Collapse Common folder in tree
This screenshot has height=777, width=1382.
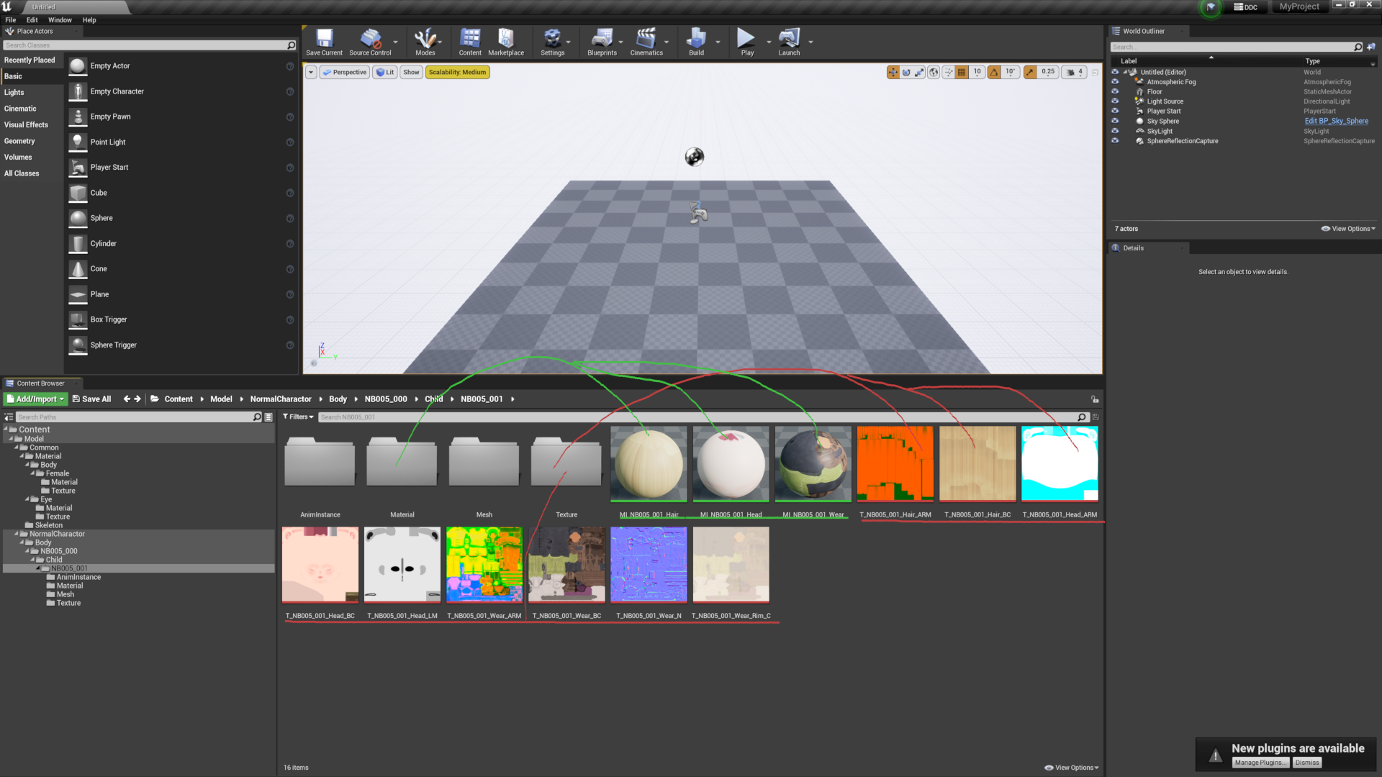coord(17,447)
